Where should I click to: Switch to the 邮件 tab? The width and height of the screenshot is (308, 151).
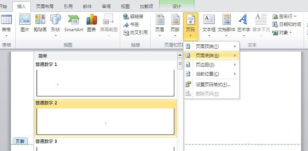click(x=87, y=7)
